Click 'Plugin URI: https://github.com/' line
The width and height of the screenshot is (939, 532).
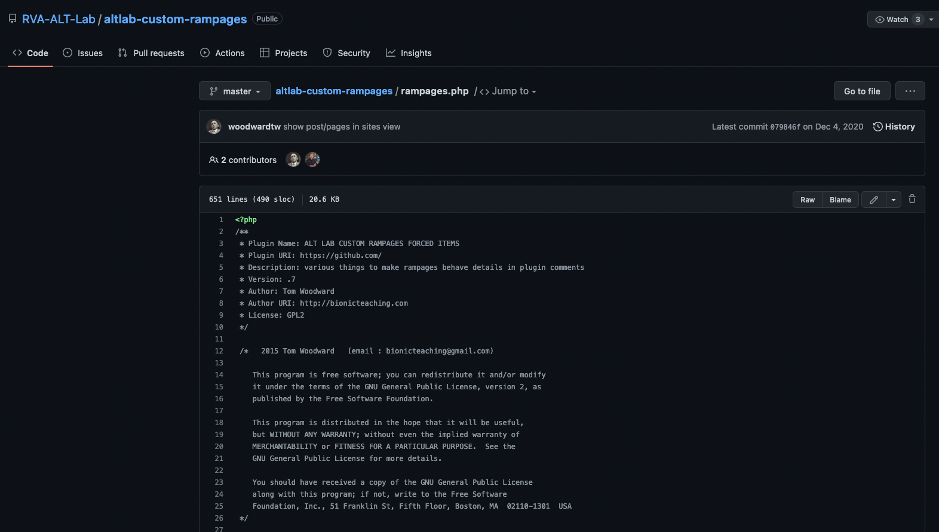(311, 256)
